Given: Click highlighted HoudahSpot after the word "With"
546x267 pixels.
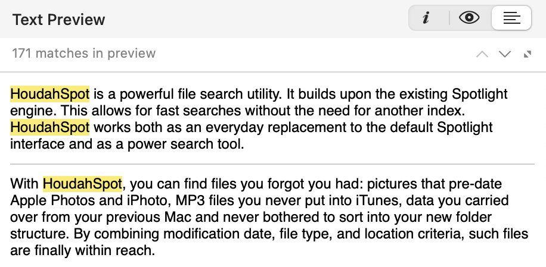Looking at the screenshot, I should click(x=82, y=183).
